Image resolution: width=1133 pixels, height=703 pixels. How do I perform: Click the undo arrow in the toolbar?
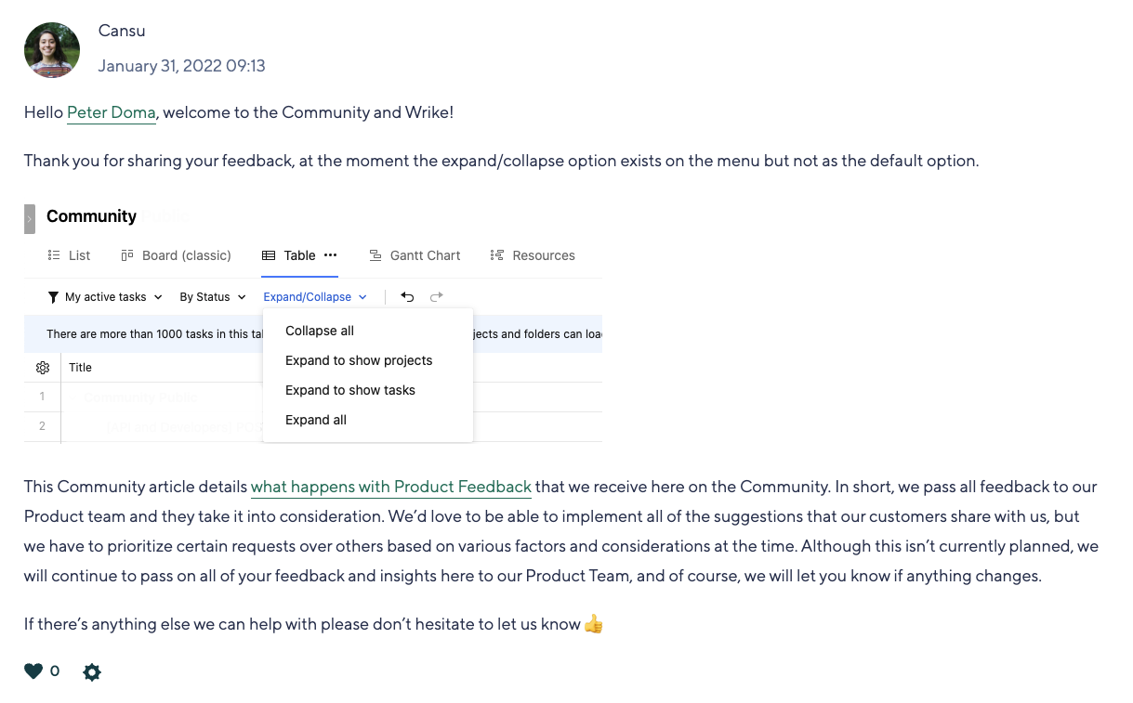click(x=407, y=297)
